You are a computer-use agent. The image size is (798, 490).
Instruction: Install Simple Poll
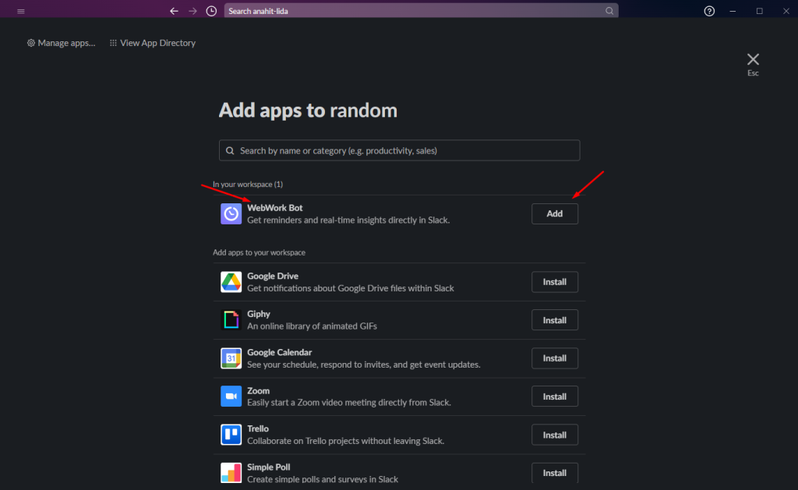point(555,473)
